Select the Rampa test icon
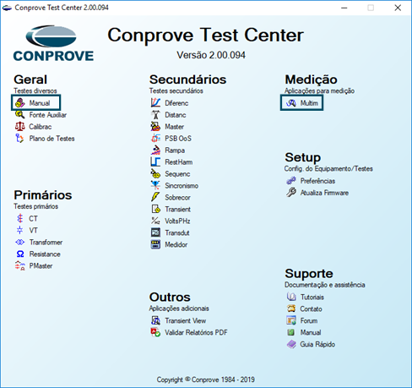The height and width of the screenshot is (388, 412). (155, 150)
